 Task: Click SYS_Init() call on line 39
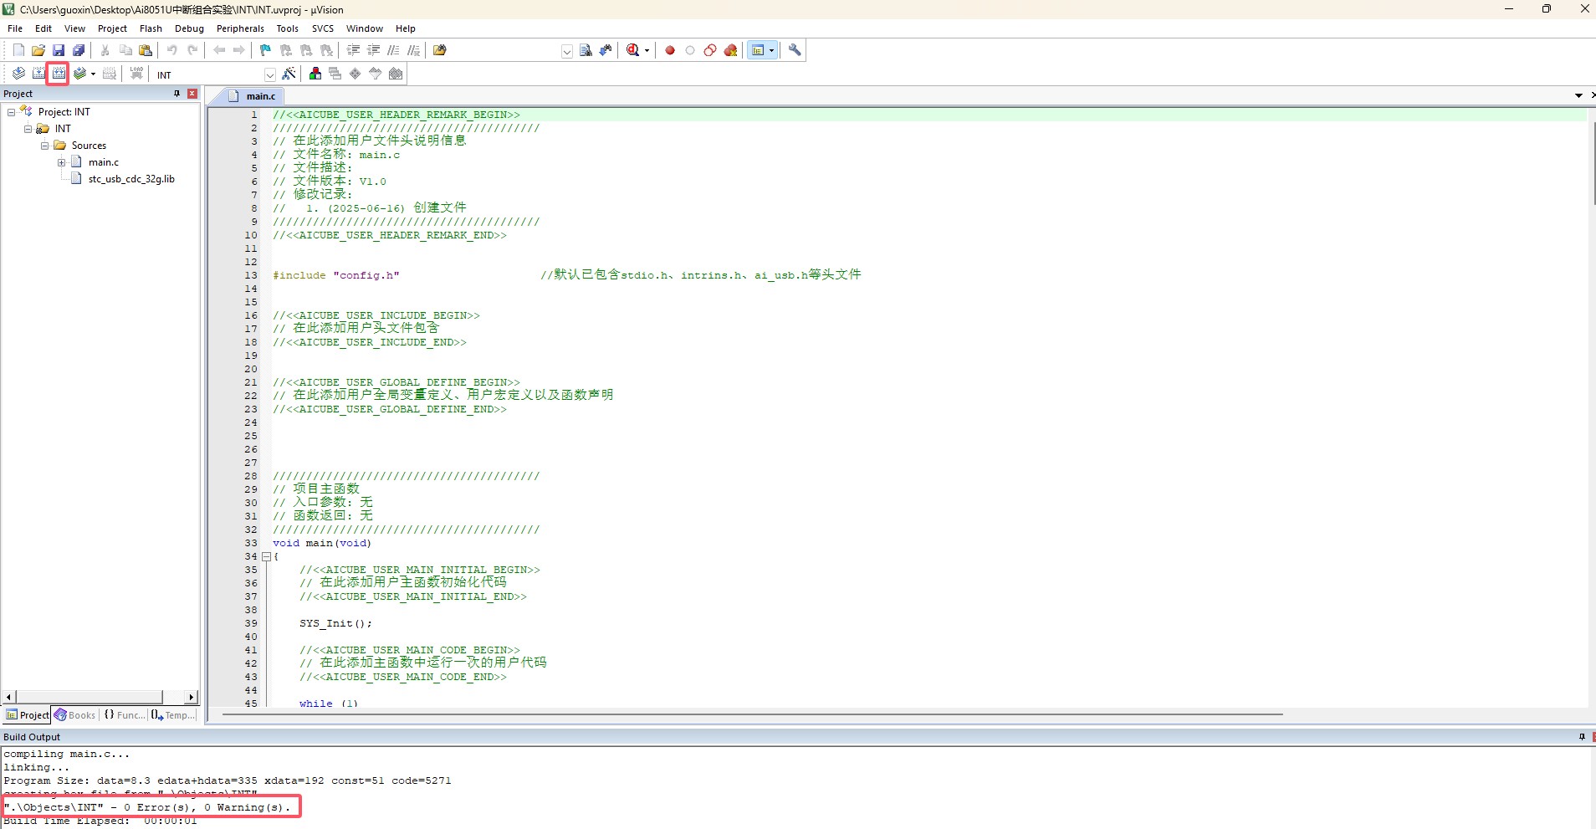pyautogui.click(x=335, y=623)
